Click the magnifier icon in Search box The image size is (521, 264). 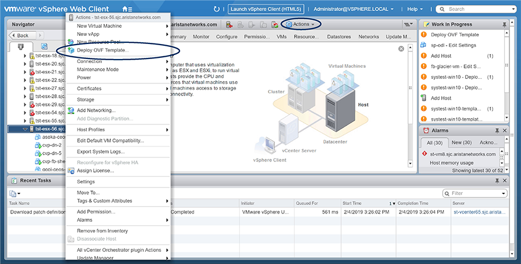(x=442, y=9)
